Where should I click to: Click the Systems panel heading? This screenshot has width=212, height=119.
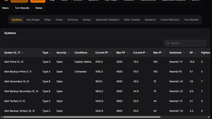coord(10,33)
